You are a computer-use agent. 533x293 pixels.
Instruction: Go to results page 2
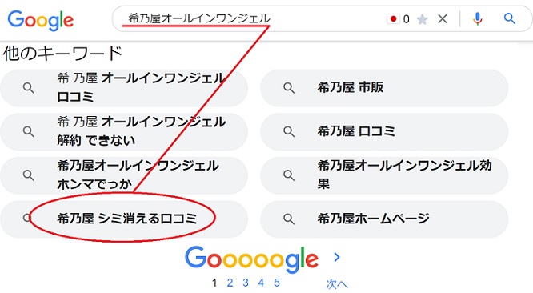tap(230, 283)
